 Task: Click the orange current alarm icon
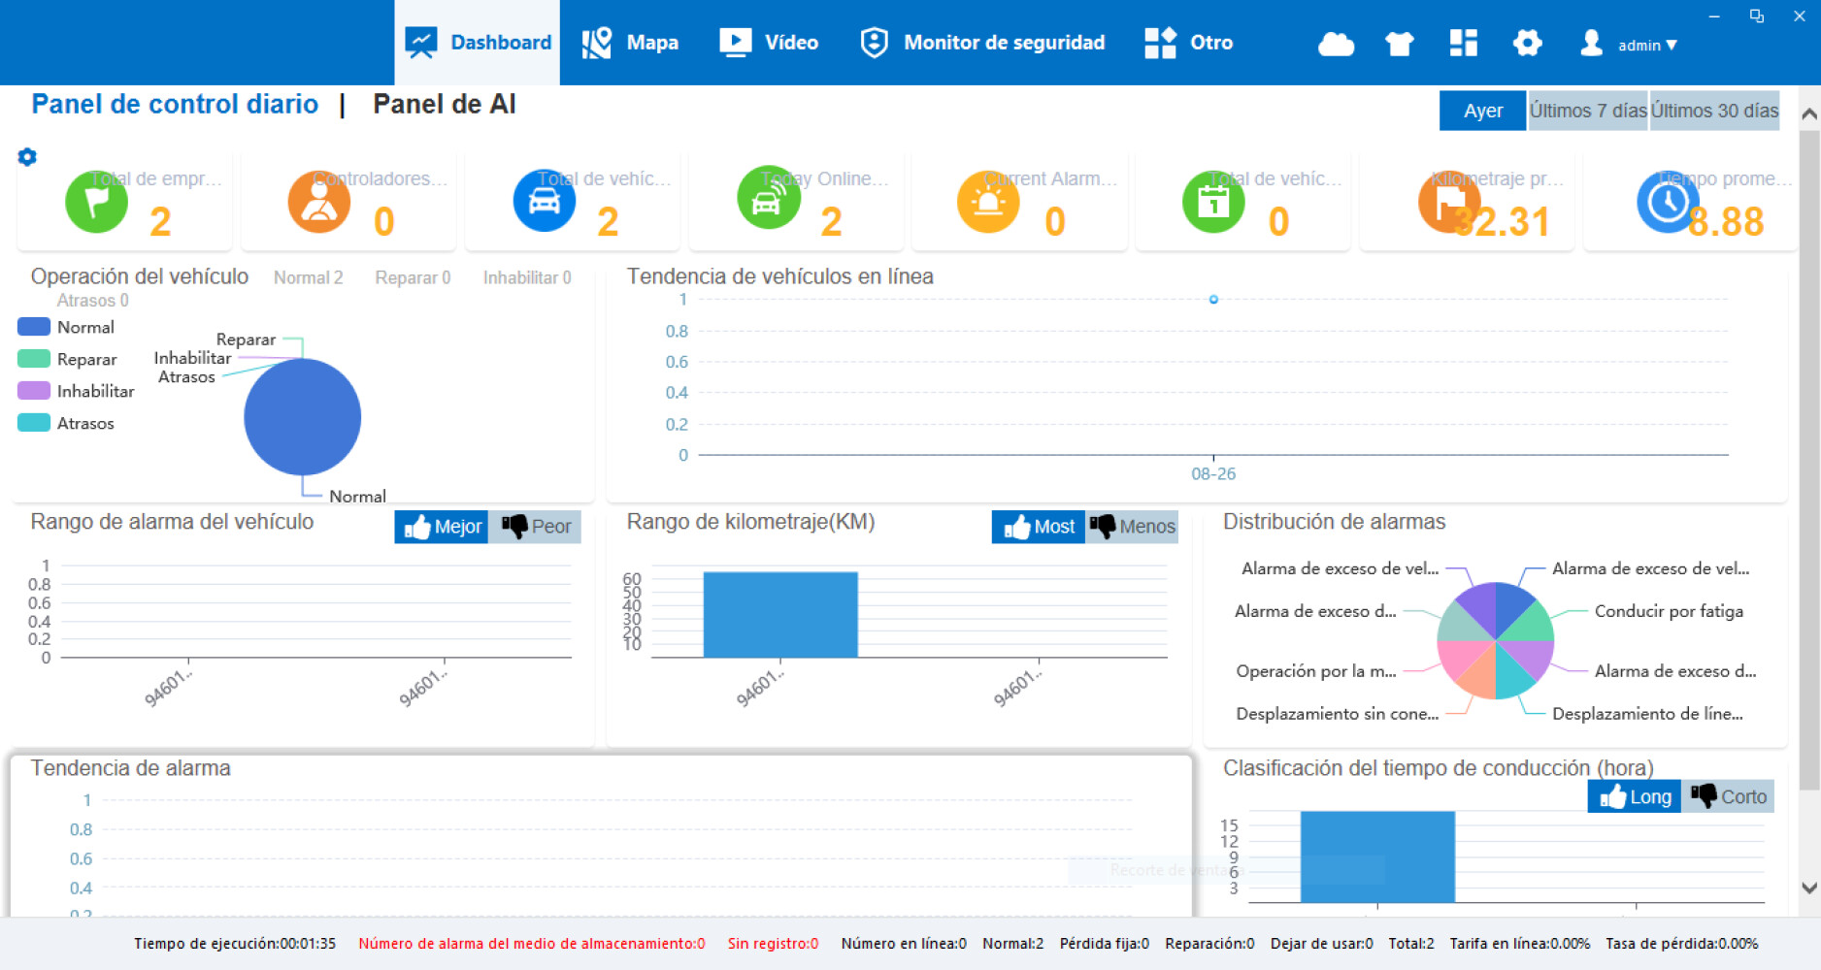point(988,202)
